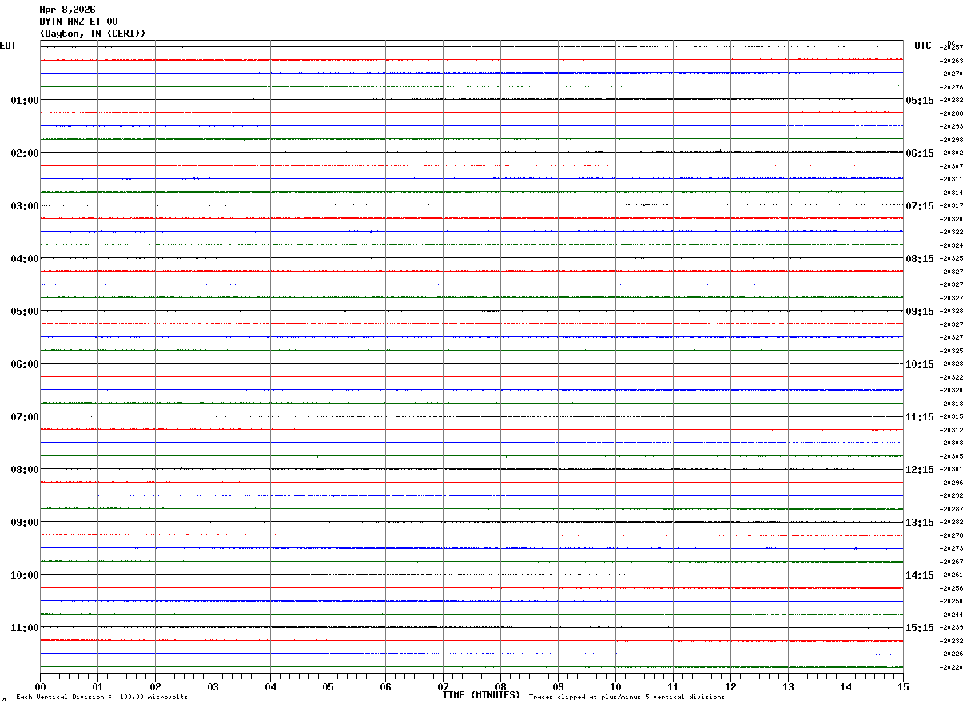Select the DC offset value -20261

click(x=952, y=575)
